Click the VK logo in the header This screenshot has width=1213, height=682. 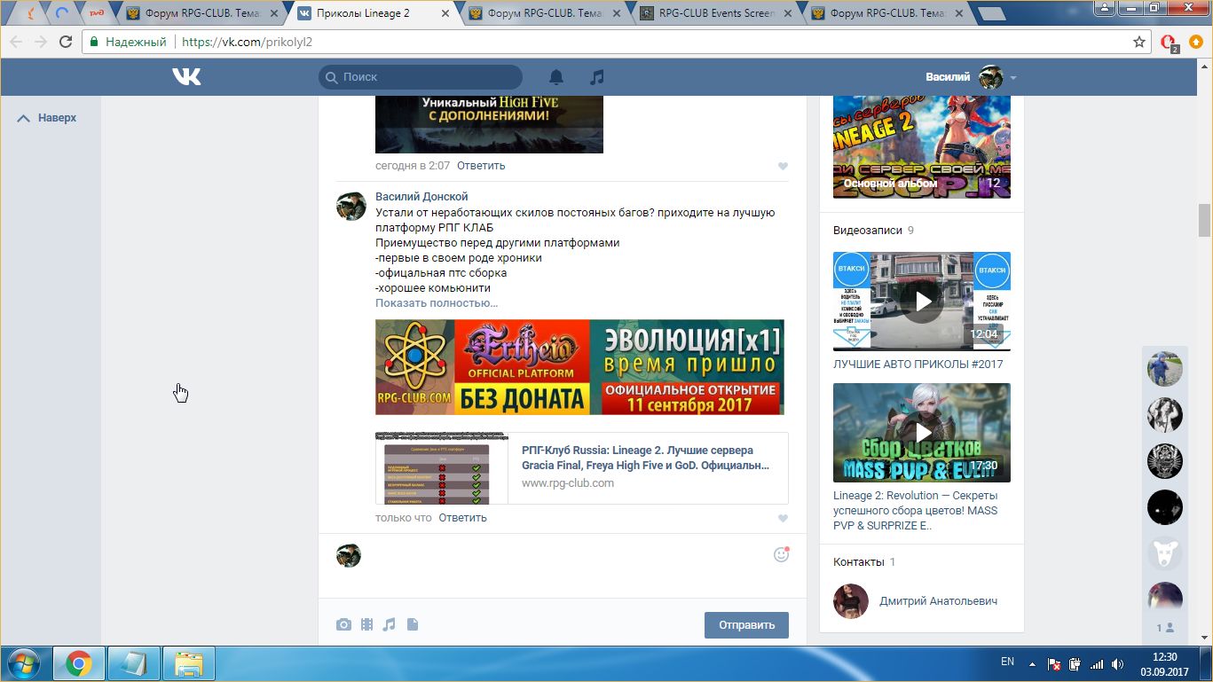186,77
